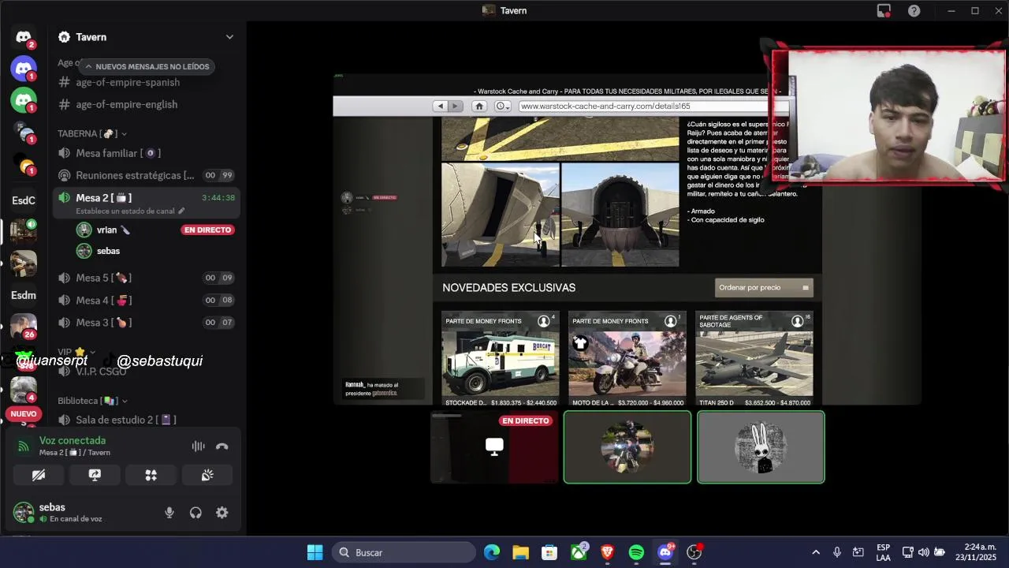The width and height of the screenshot is (1009, 568).
Task: Toggle noise suppression waveform icon
Action: click(x=199, y=447)
